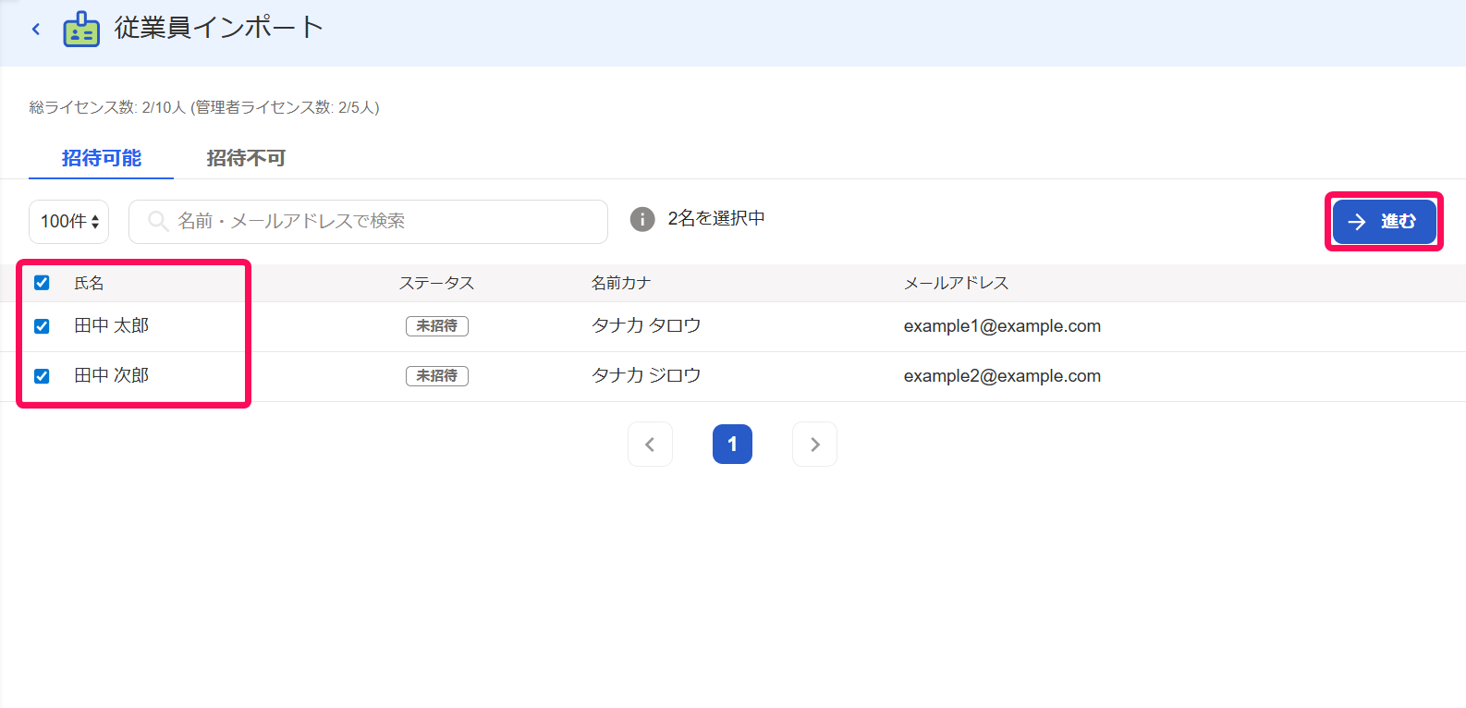Screen dimensions: 1466x708
Task: Click the 進む proceed button
Action: pyautogui.click(x=1384, y=222)
